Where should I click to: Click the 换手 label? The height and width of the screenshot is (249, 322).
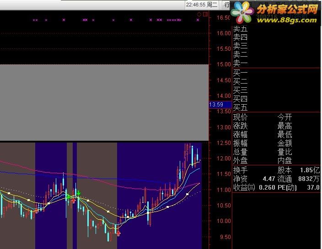click(x=240, y=170)
